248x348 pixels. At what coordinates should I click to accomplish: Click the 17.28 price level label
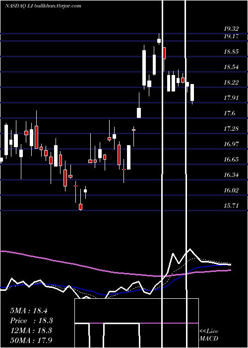231,128
